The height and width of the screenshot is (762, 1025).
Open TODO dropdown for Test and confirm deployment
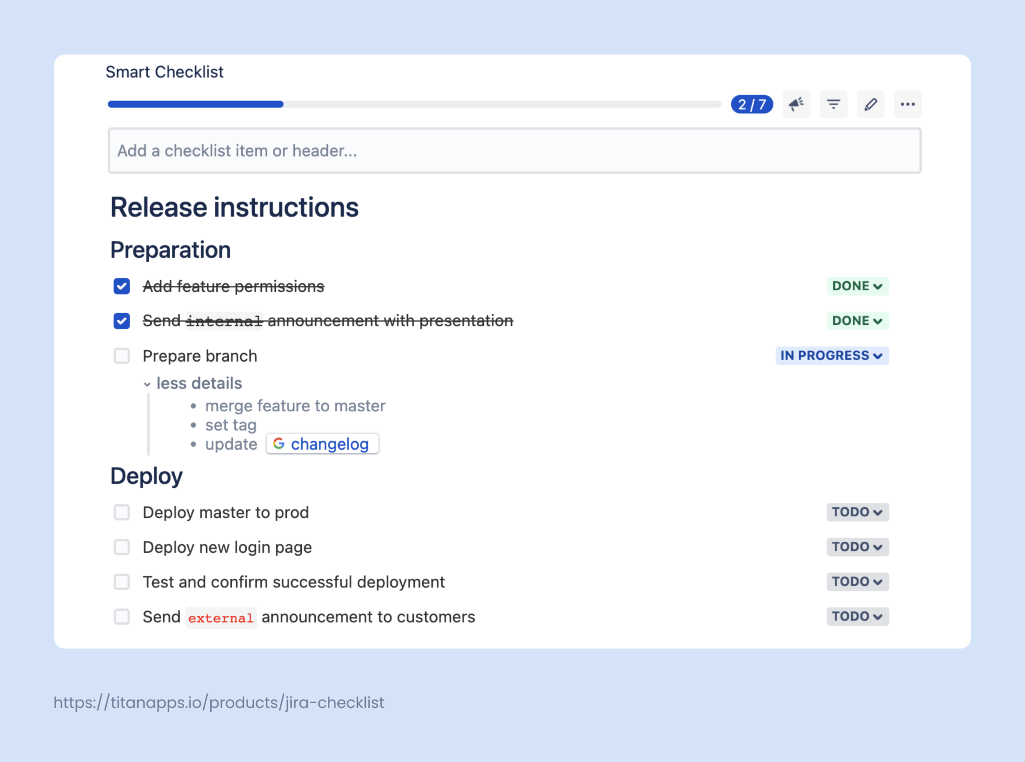[857, 581]
